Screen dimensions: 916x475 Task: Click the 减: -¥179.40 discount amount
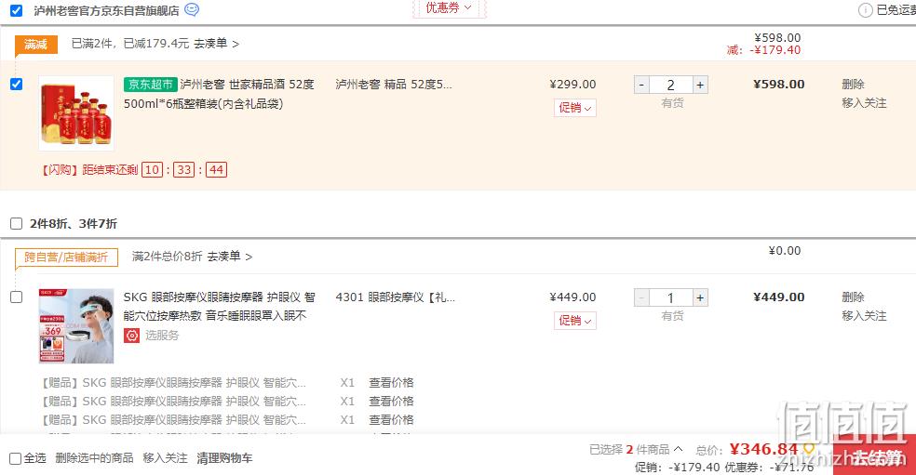[763, 50]
